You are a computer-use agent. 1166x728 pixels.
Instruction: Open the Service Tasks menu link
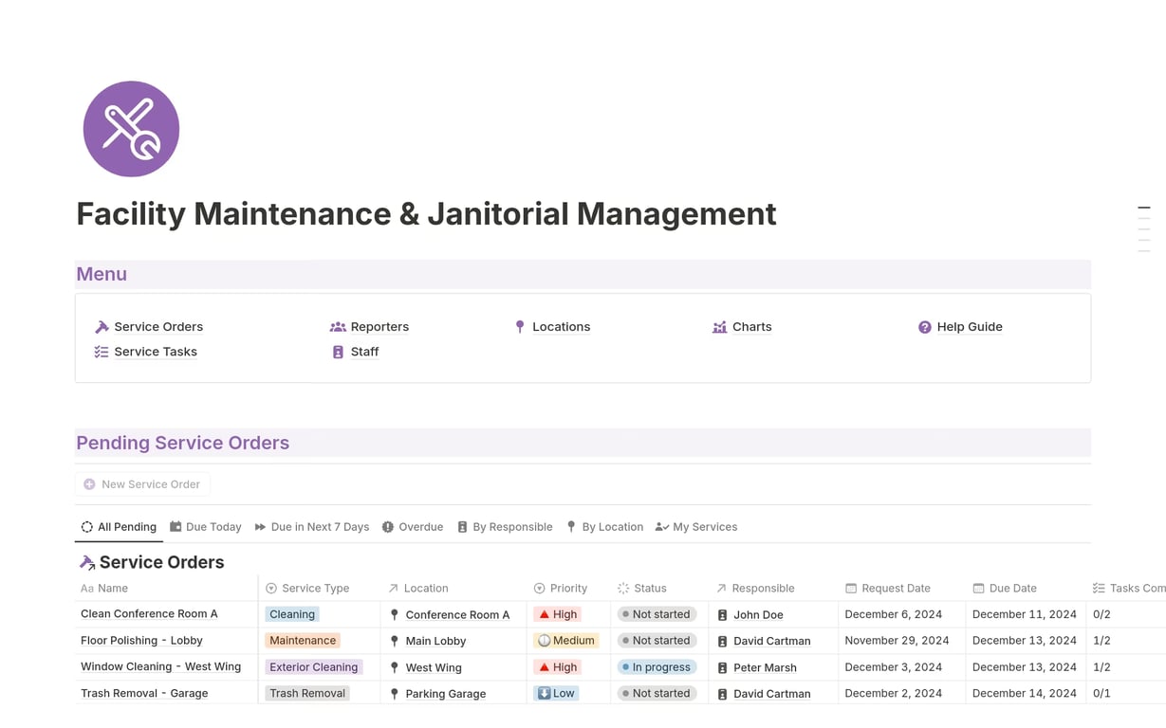click(156, 352)
